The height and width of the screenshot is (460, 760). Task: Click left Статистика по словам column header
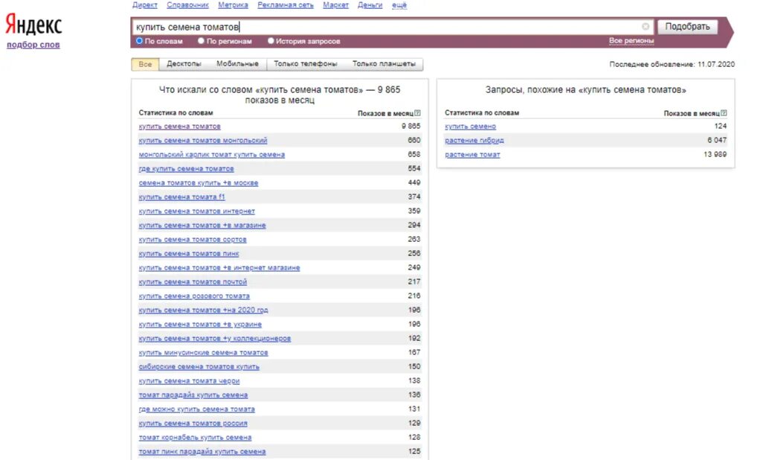tap(175, 112)
